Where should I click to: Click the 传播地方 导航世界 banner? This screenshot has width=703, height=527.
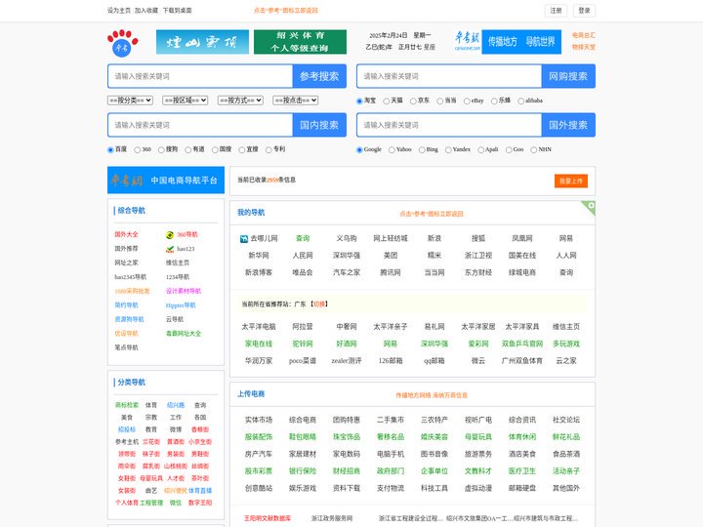pos(521,42)
